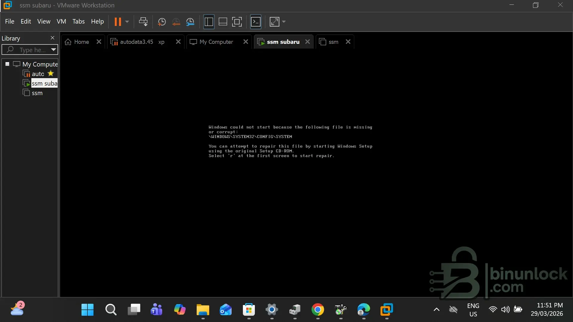Open the power options dropdown arrow
The height and width of the screenshot is (322, 573).
click(127, 22)
